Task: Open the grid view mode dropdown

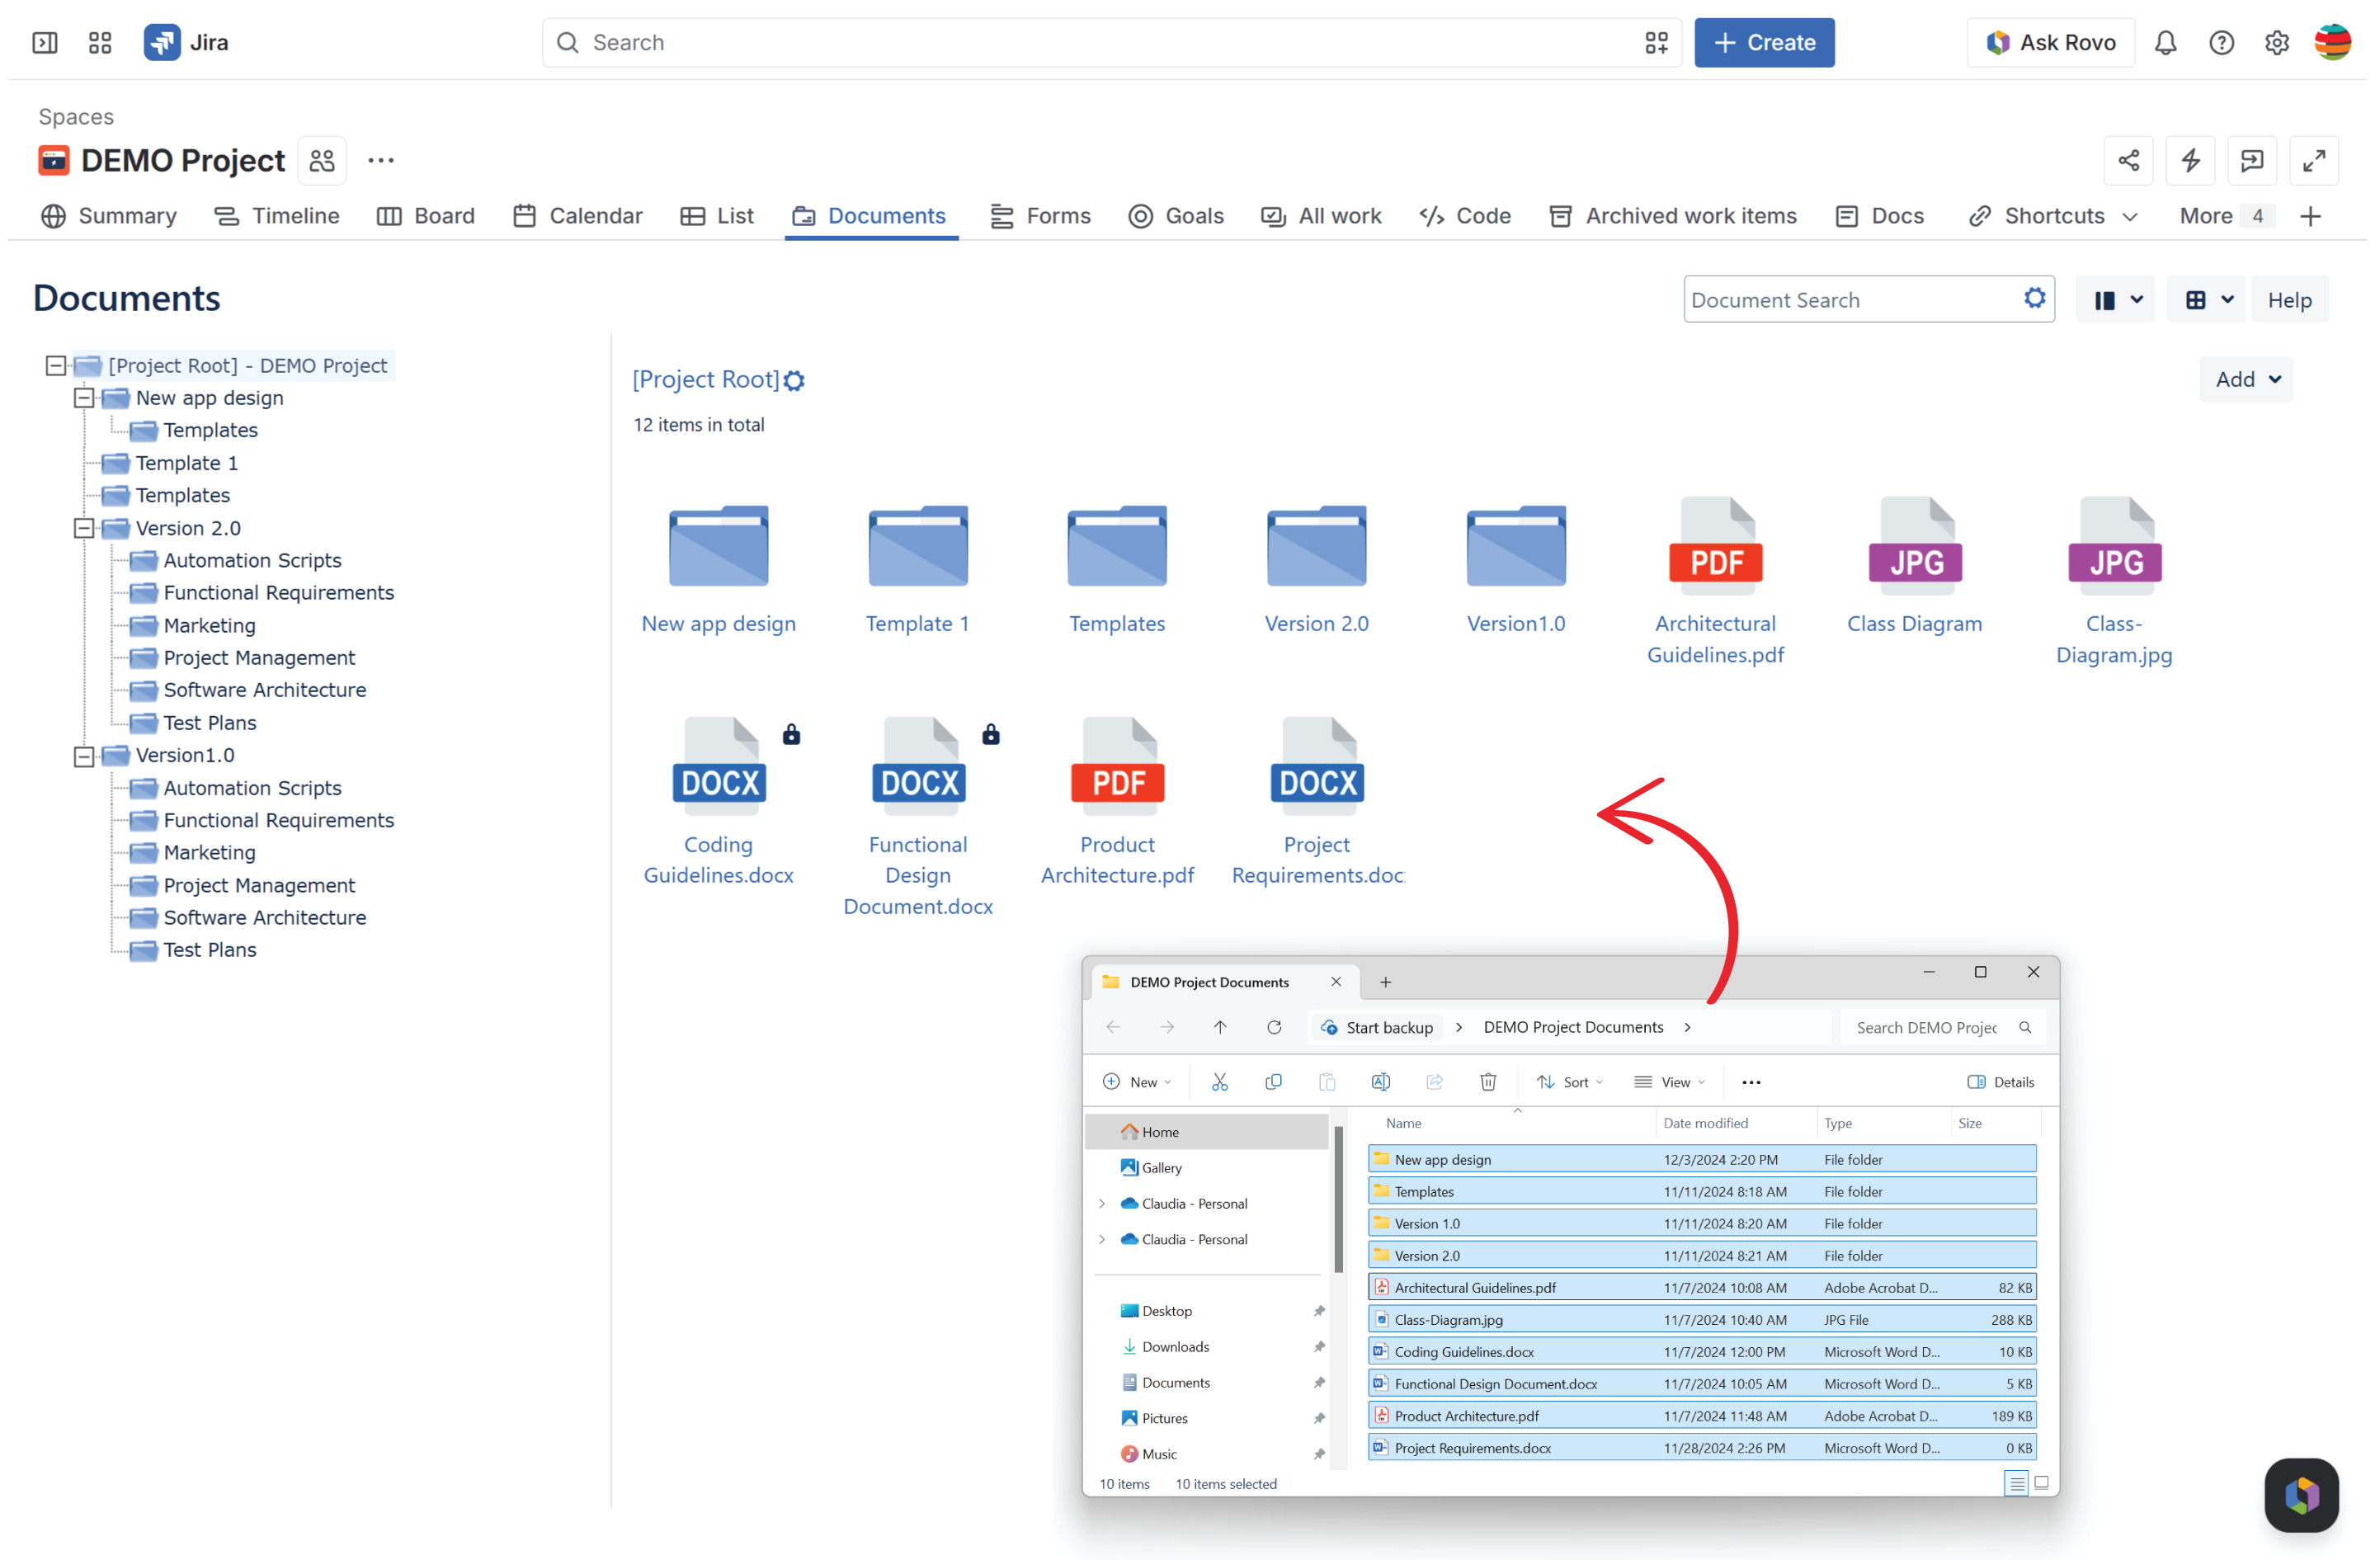Action: pyautogui.click(x=2207, y=299)
